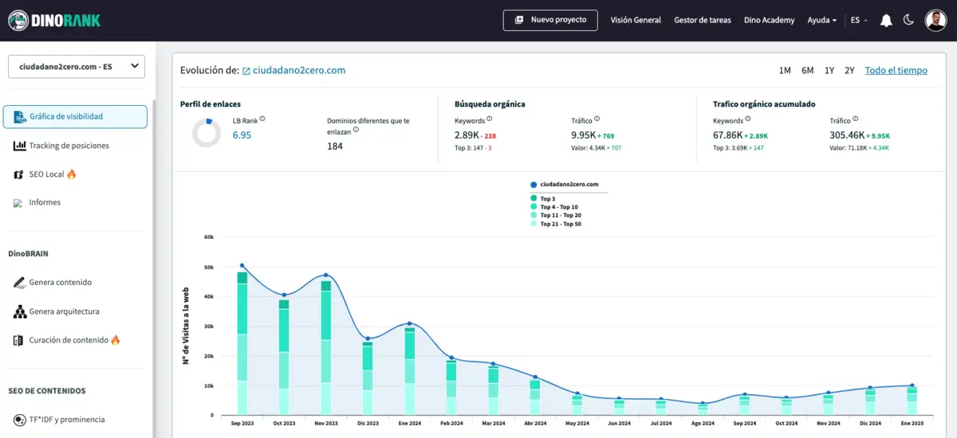This screenshot has width=957, height=438.
Task: Toggle dark mode moon icon
Action: coord(908,20)
